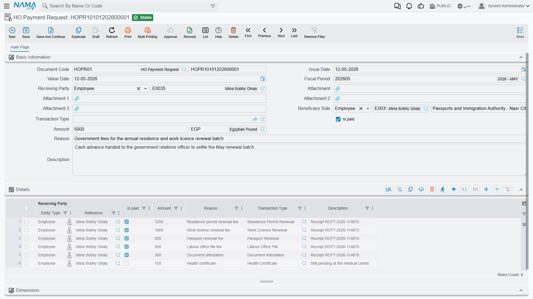Uncheck the Is paid checkbox
Image resolution: width=533 pixels, height=299 pixels.
(x=338, y=119)
